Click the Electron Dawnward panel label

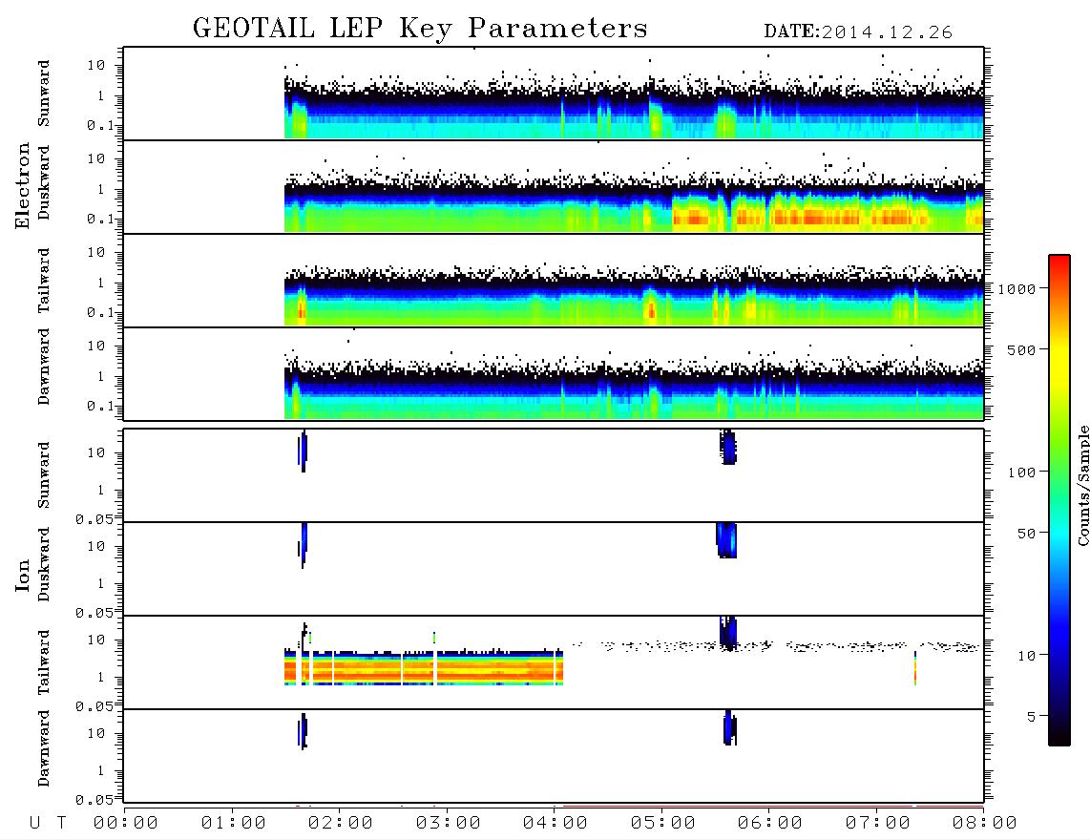pyautogui.click(x=43, y=367)
